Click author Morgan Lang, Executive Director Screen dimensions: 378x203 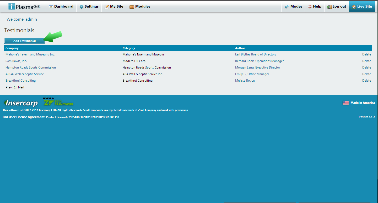click(257, 67)
